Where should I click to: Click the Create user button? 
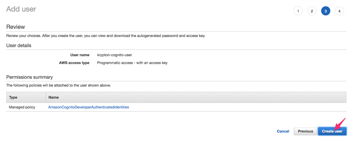tap(332, 131)
